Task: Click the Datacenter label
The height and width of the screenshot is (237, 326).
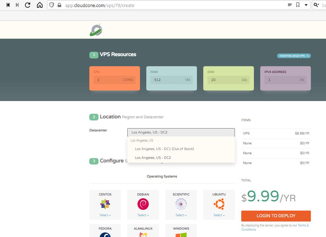Action: pos(98,130)
